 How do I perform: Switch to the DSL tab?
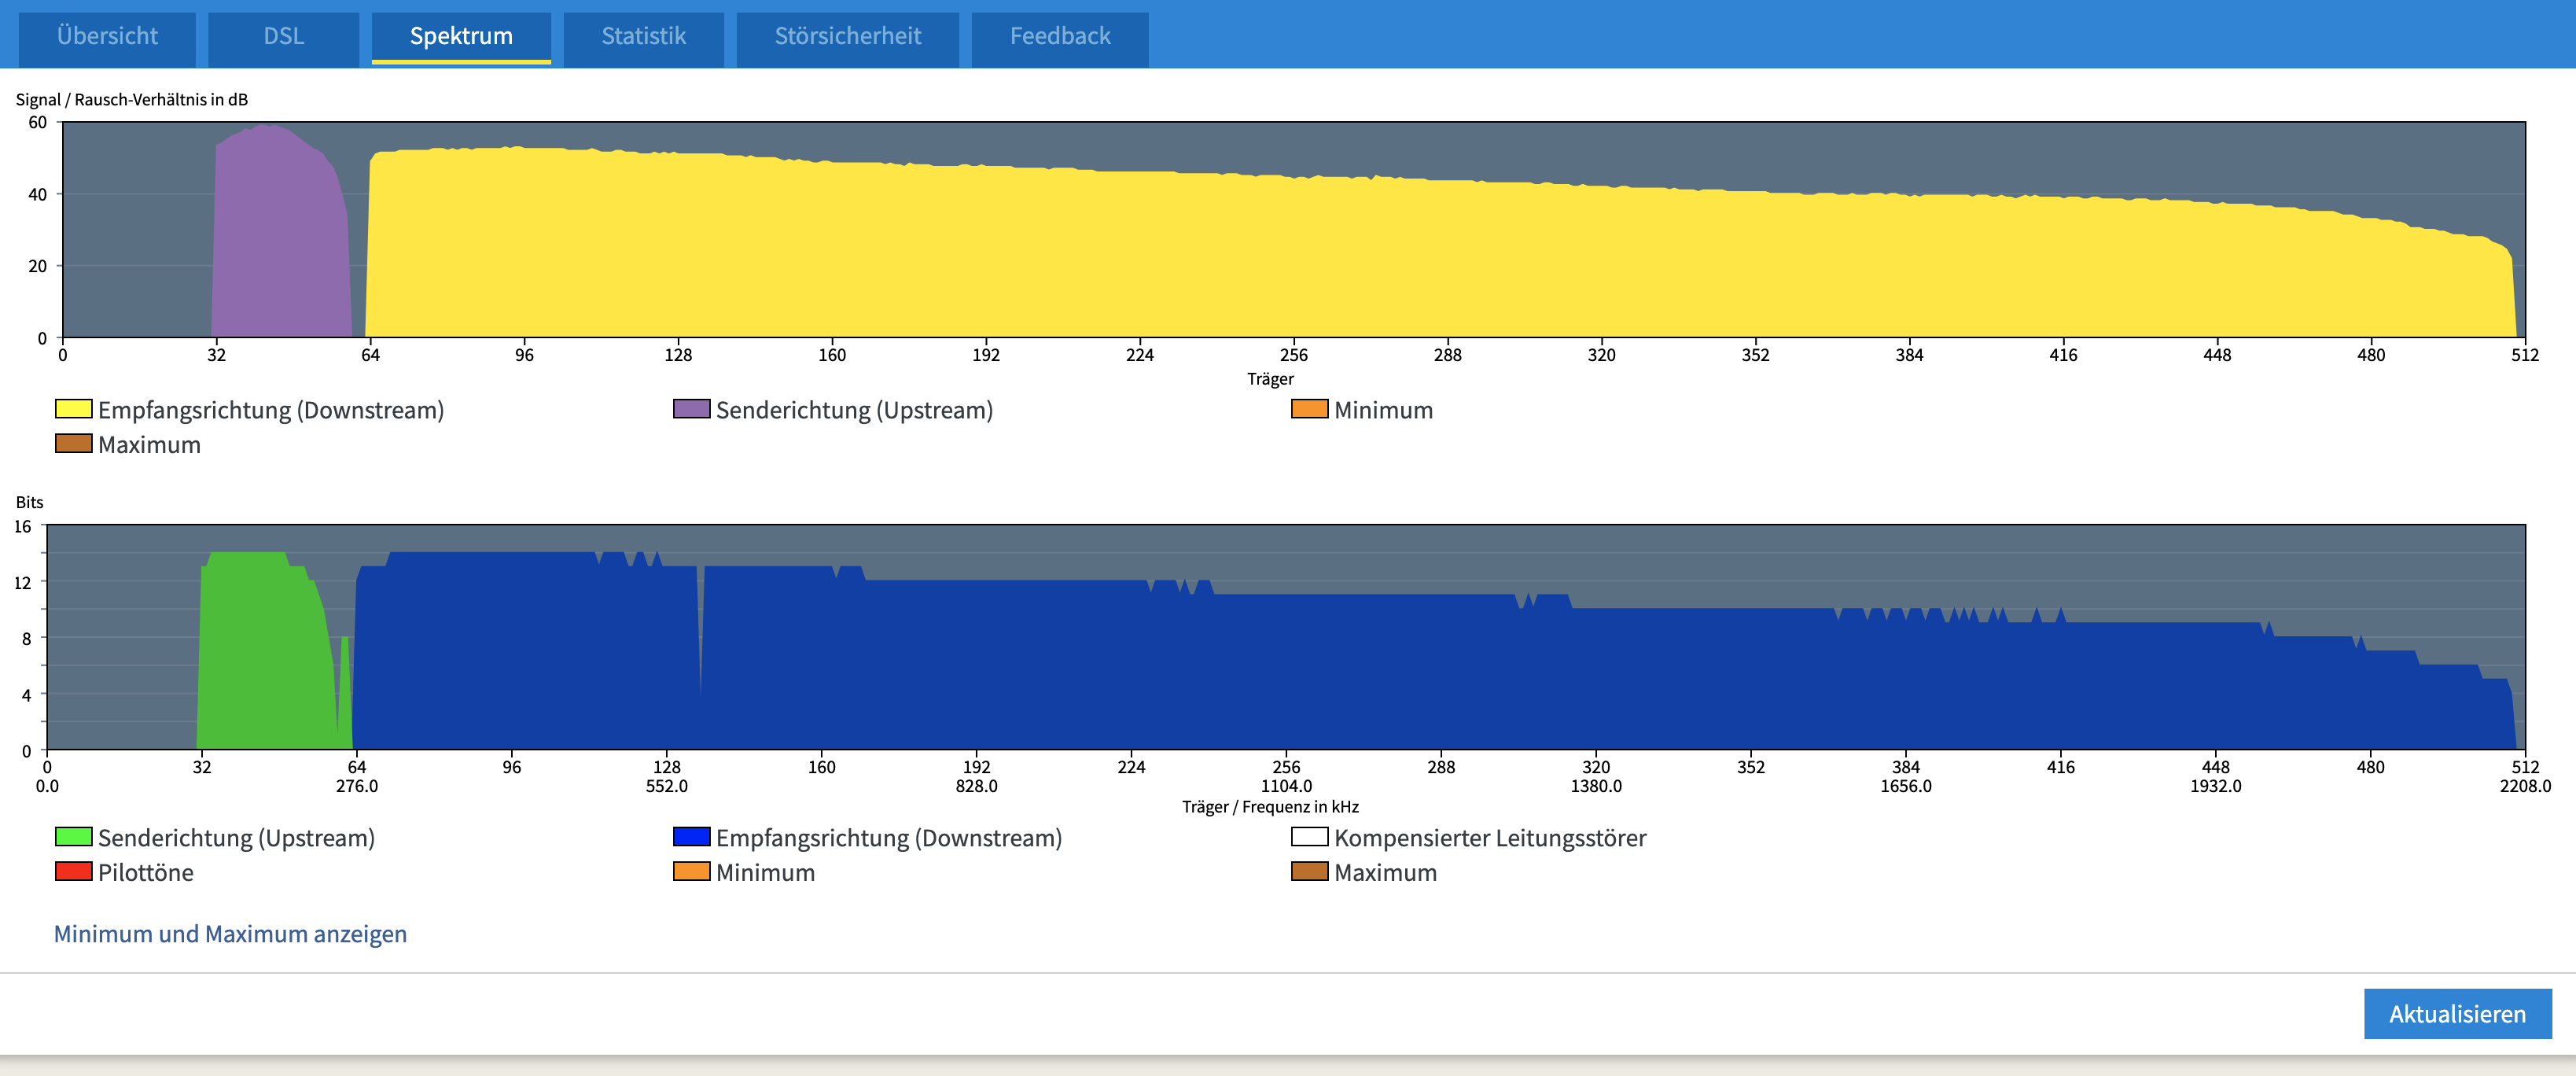tap(283, 36)
